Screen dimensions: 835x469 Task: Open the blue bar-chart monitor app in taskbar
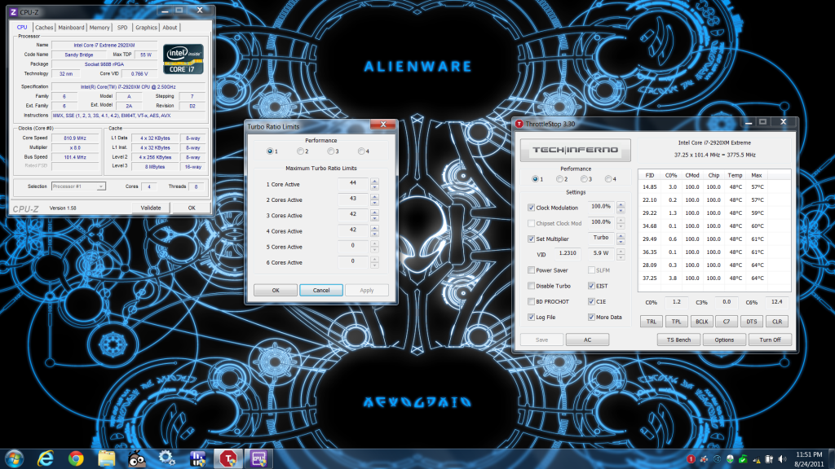197,458
